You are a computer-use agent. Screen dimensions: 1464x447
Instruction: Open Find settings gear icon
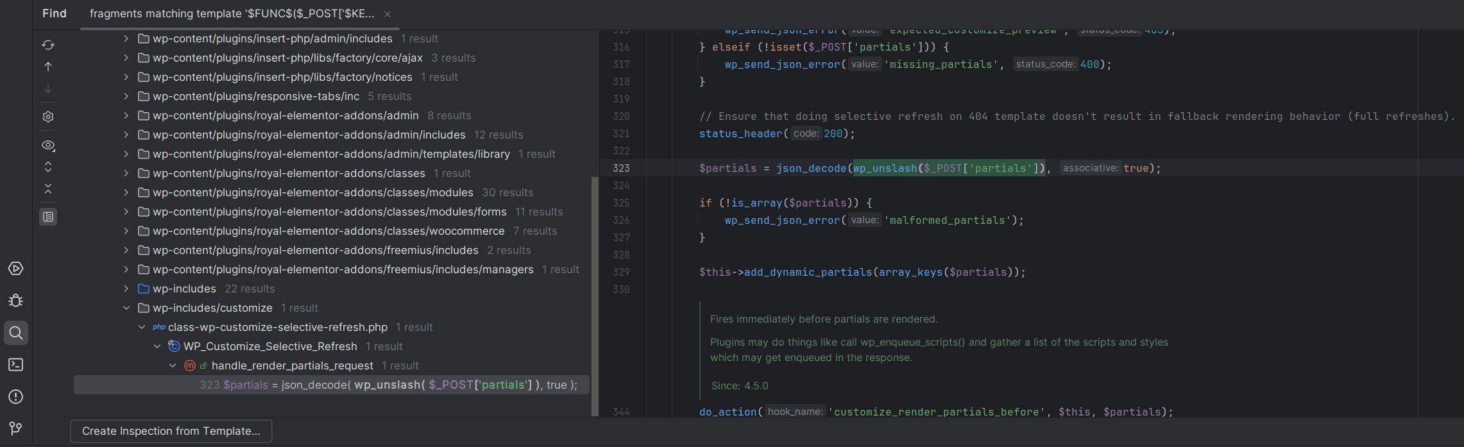[x=48, y=117]
